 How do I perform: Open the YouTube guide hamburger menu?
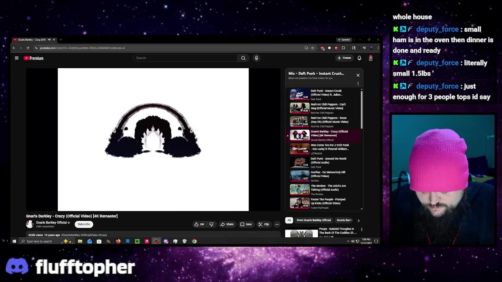(x=16, y=58)
